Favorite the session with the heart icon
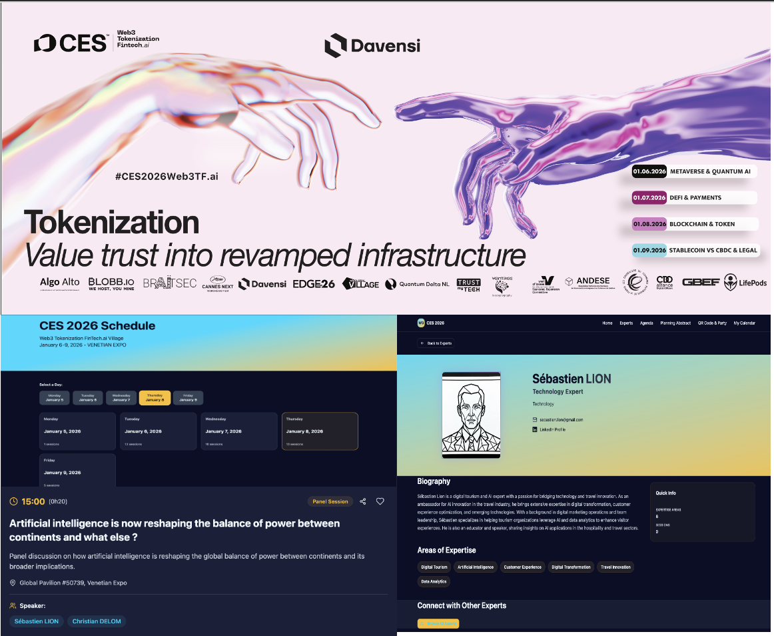The height and width of the screenshot is (636, 774). point(380,501)
